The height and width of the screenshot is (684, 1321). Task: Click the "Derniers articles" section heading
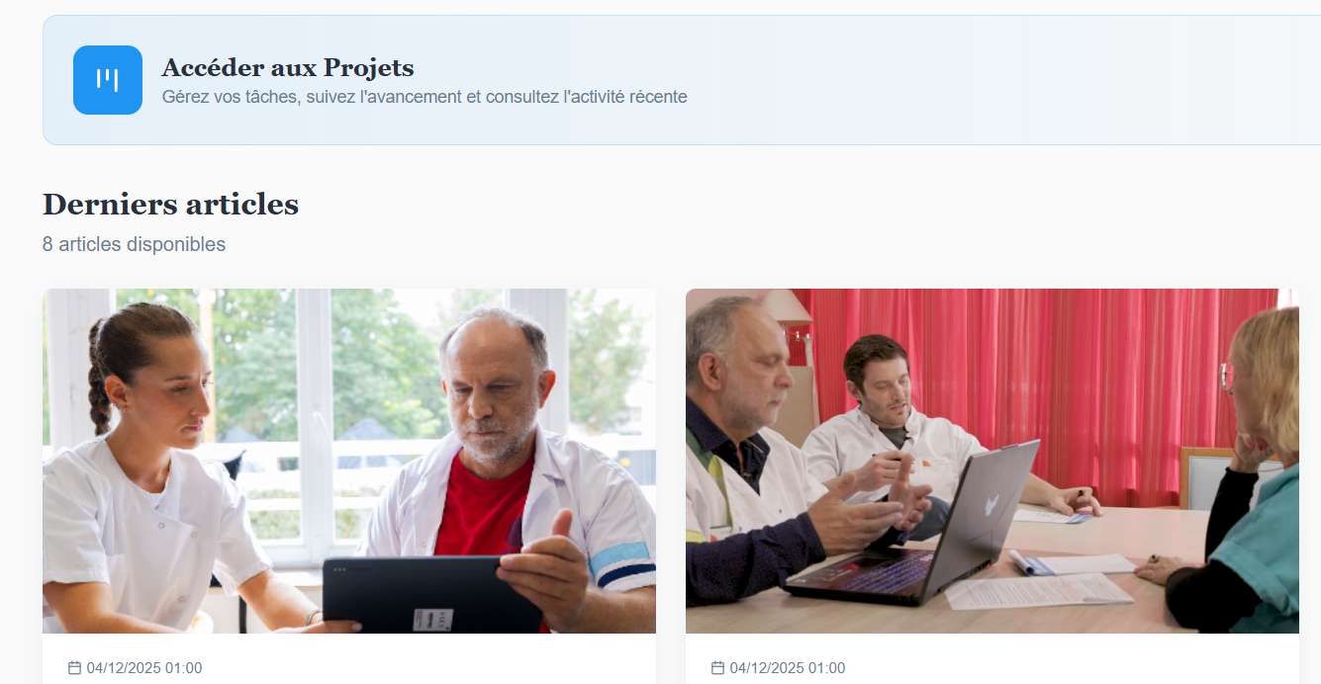click(170, 205)
